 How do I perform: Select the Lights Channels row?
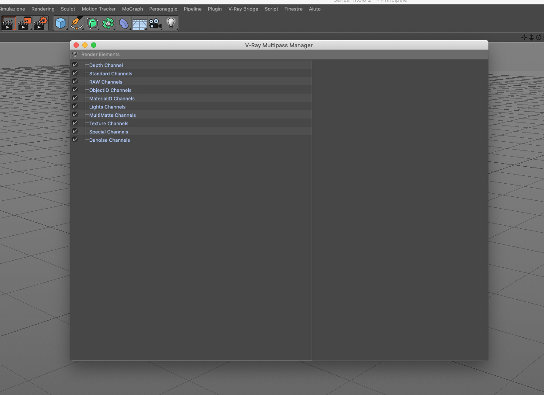tap(191, 107)
